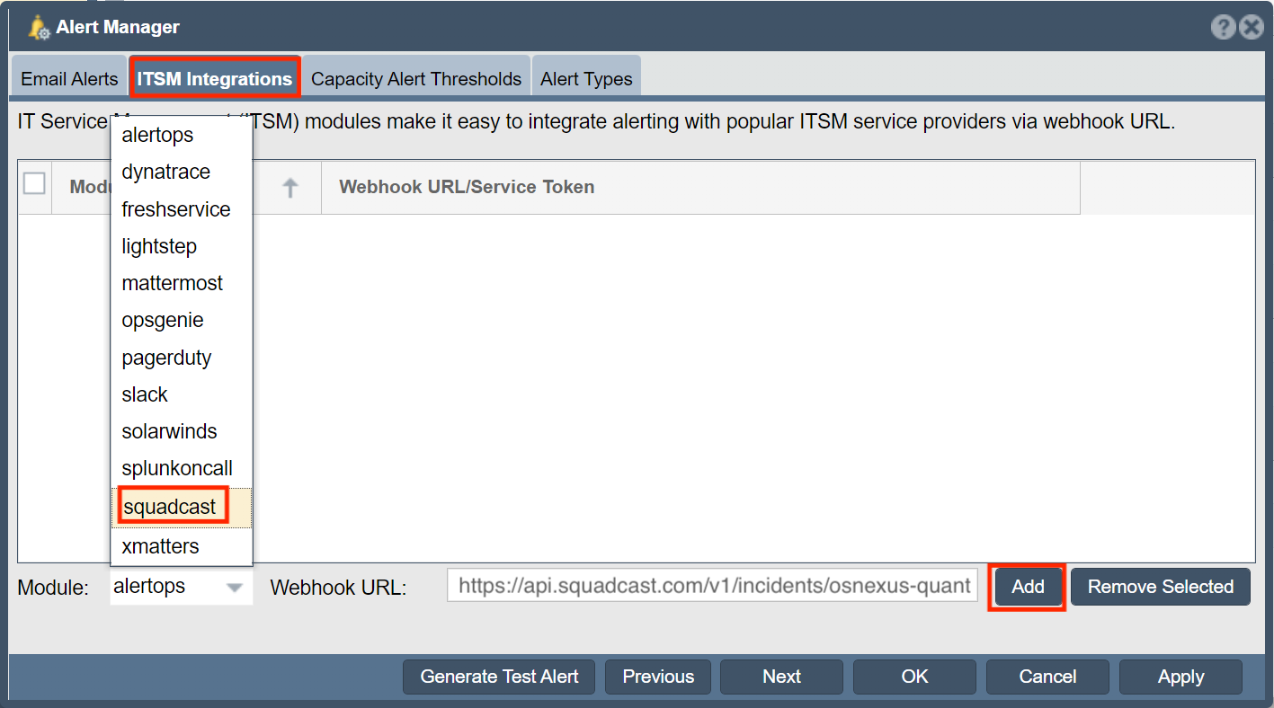Choose opsgenie from the module list
The width and height of the screenshot is (1274, 708).
[x=182, y=320]
